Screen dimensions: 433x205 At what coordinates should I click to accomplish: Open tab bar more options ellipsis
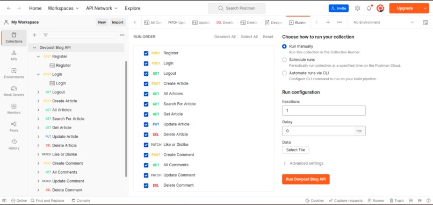340,23
